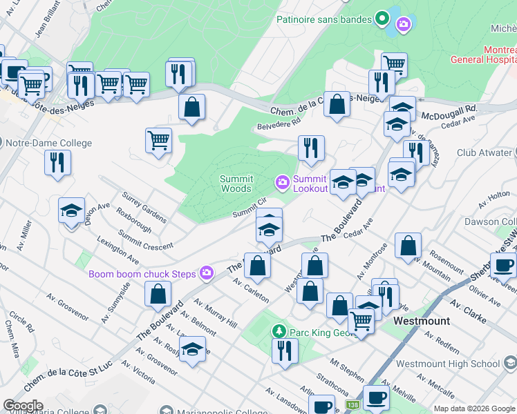Open the cafe marker near Olivier Ave

click(503, 266)
